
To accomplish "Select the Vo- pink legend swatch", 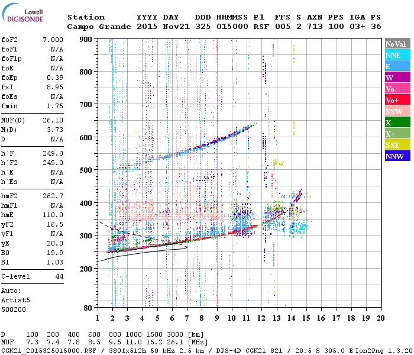I will pyautogui.click(x=397, y=89).
